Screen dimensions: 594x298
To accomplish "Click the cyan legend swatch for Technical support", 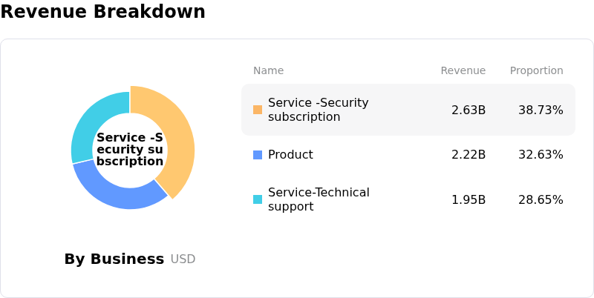I will (x=258, y=199).
